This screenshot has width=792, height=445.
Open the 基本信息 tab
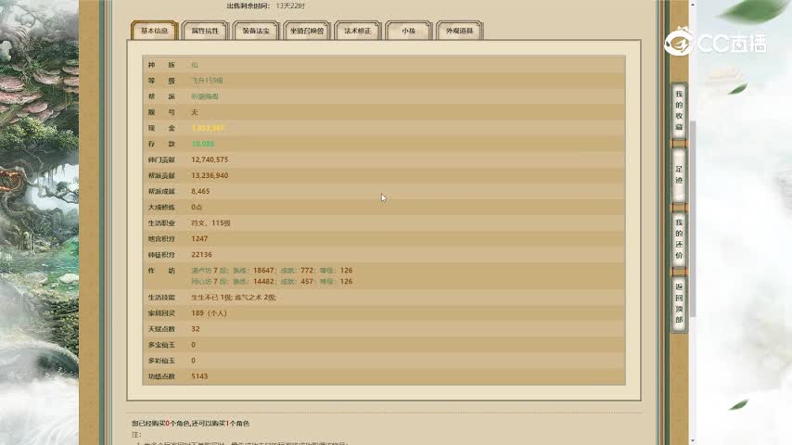pos(154,31)
